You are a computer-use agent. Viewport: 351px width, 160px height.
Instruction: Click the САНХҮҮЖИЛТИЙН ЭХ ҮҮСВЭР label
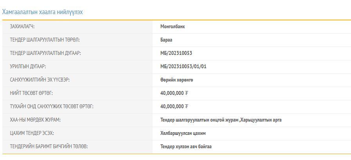40,80
